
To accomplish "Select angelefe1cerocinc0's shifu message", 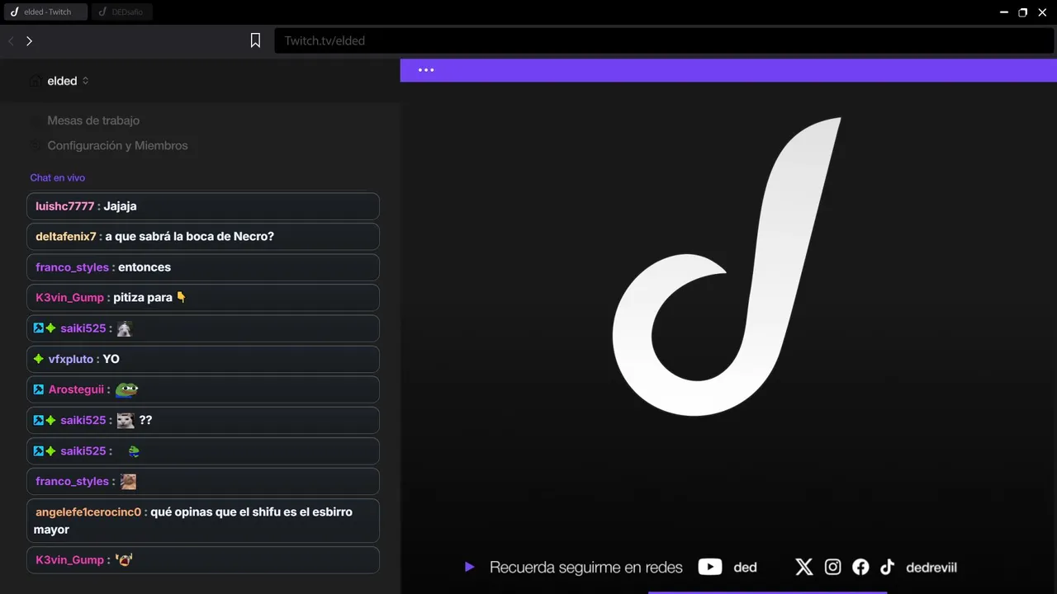I will 203,521.
